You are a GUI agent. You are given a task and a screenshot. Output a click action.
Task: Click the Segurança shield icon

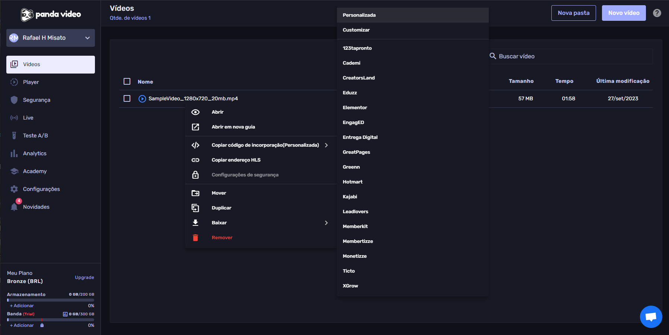[x=14, y=100]
